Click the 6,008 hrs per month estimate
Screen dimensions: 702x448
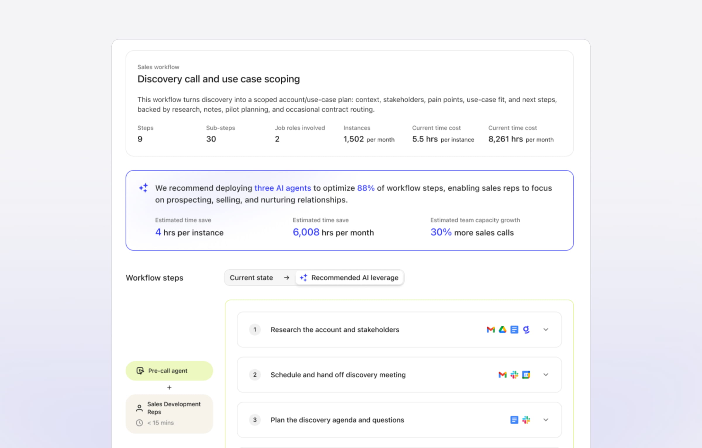point(333,232)
